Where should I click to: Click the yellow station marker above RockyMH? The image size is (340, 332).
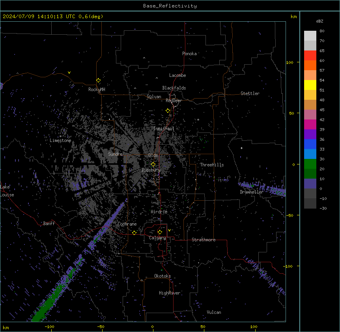[x=99, y=80]
